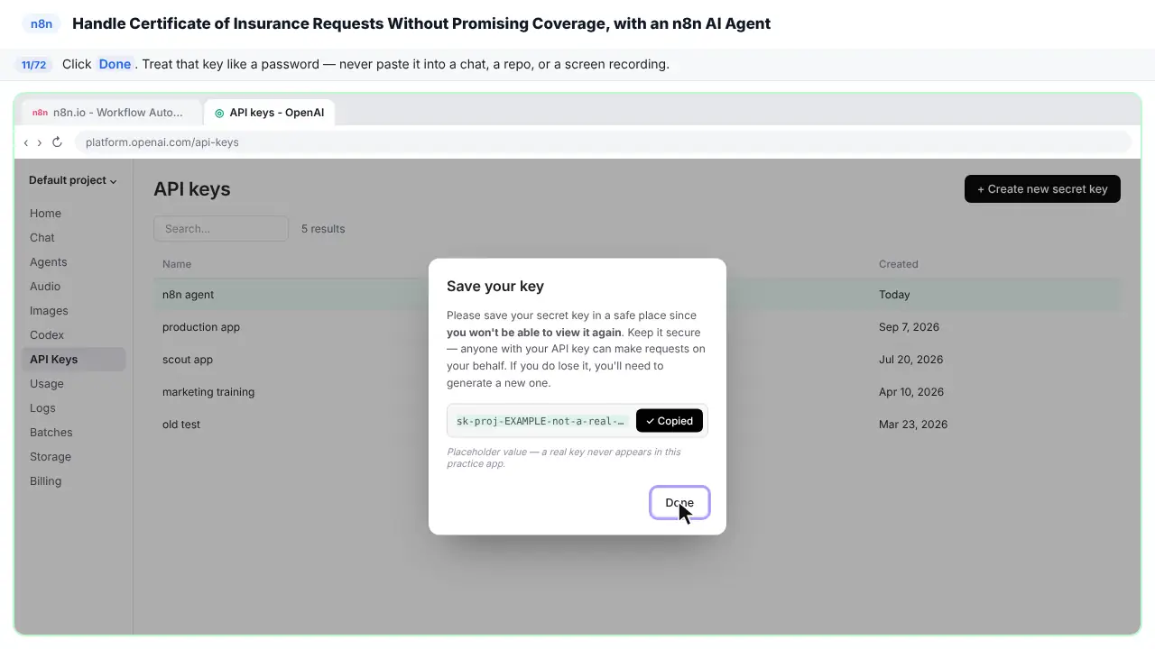
Task: Click the n8n favicon on first browser tab
Action: click(x=40, y=113)
